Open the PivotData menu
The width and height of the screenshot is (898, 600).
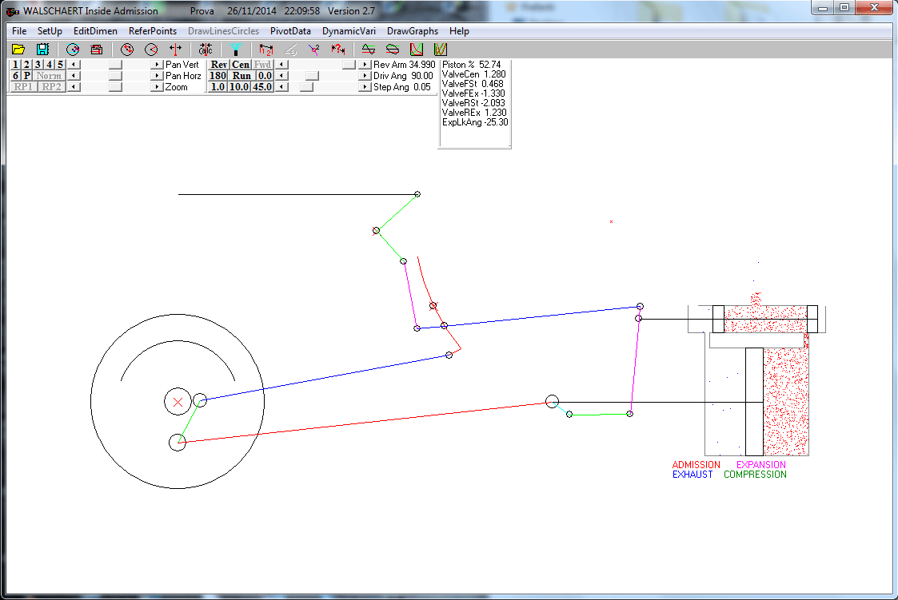[290, 31]
